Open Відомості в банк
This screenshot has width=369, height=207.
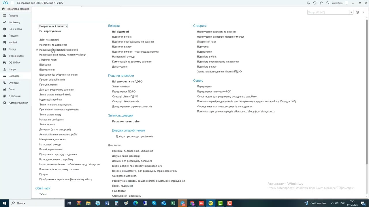[x=122, y=37]
